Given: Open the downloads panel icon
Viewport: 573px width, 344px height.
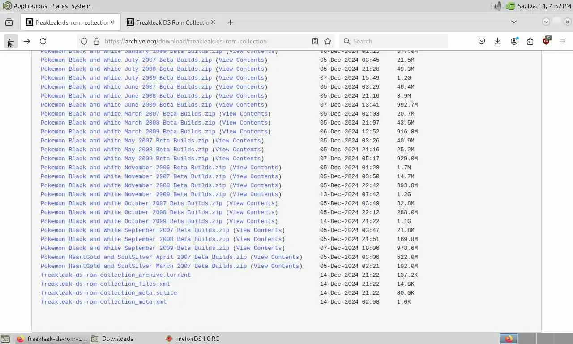Looking at the screenshot, I should 498,41.
